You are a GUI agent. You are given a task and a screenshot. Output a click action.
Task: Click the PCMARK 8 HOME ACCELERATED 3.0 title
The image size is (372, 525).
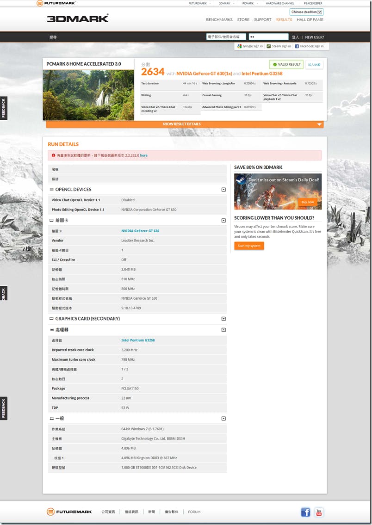point(84,64)
